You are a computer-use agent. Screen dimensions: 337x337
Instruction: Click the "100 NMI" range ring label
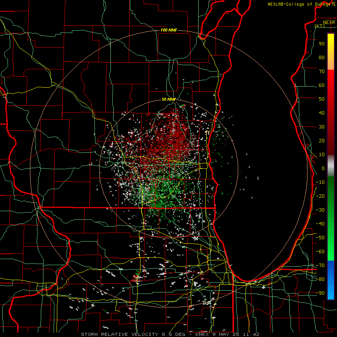[169, 30]
